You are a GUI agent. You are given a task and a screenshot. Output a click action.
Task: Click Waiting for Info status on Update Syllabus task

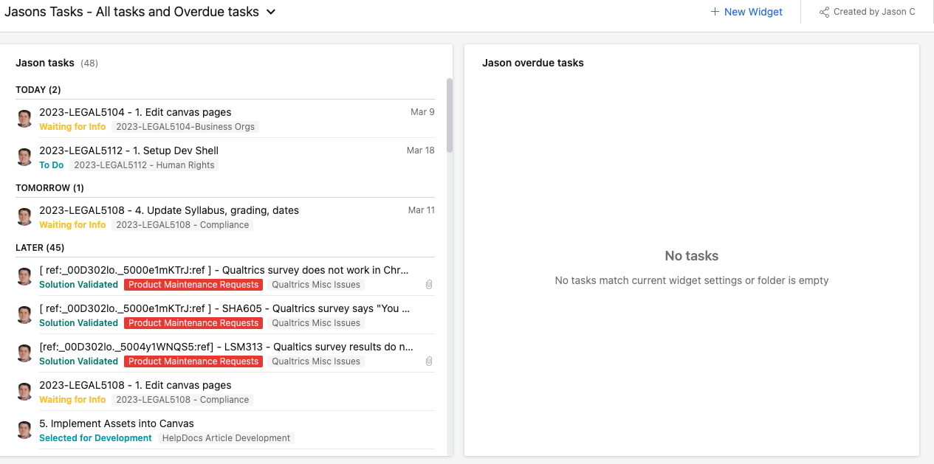coord(72,225)
